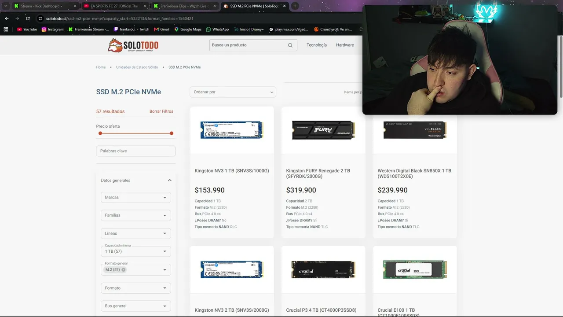Viewport: 563px width, 317px height.
Task: Open the Formato general dropdown arrow
Action: click(x=165, y=270)
